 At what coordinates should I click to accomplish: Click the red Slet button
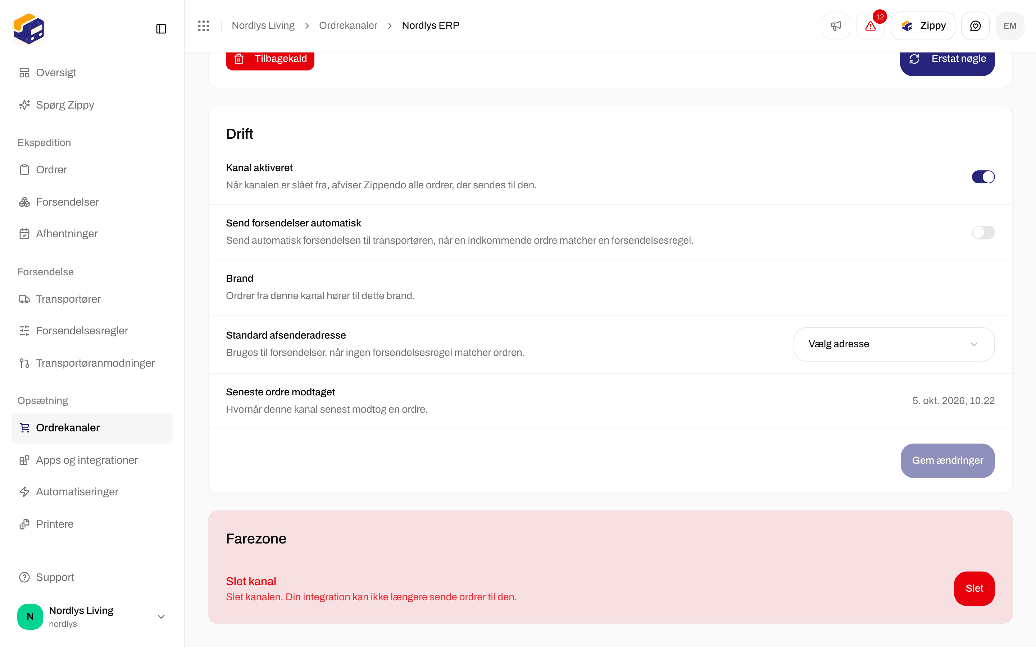click(974, 588)
